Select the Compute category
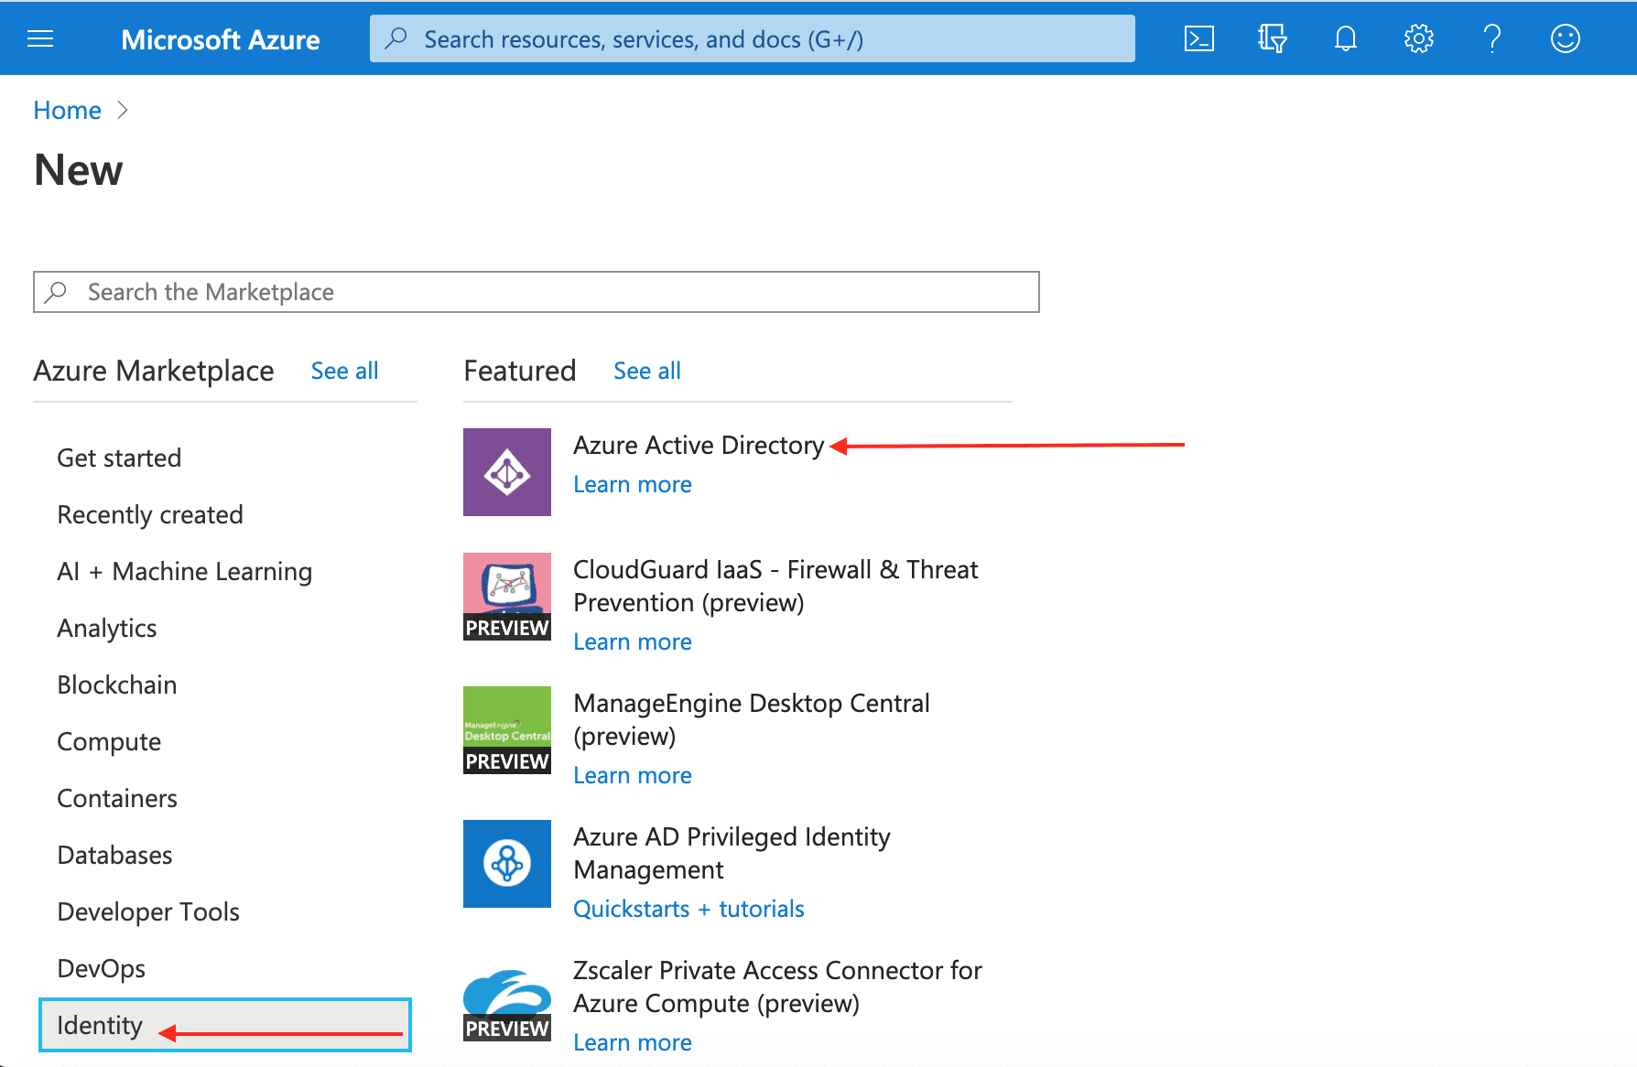1637x1067 pixels. pos(109,741)
